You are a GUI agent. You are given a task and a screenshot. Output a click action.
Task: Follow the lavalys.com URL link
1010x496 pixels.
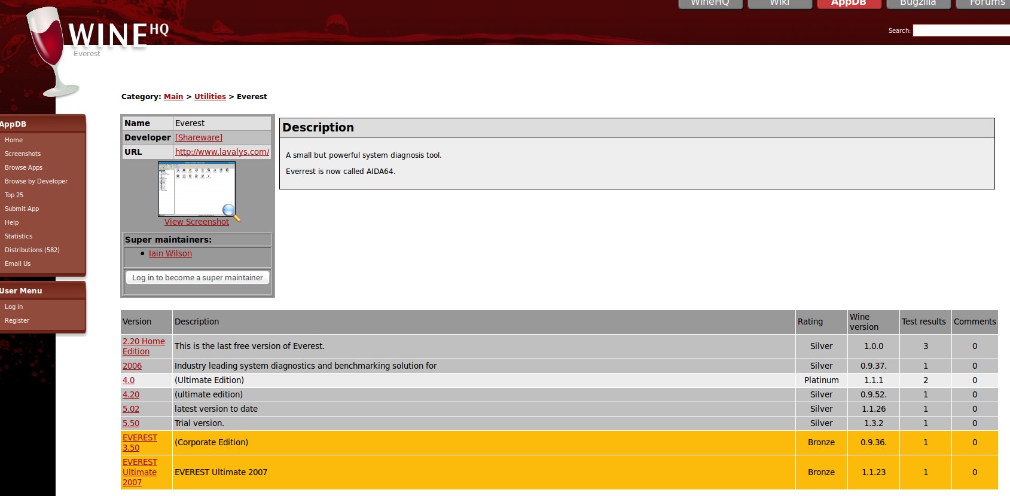click(222, 152)
